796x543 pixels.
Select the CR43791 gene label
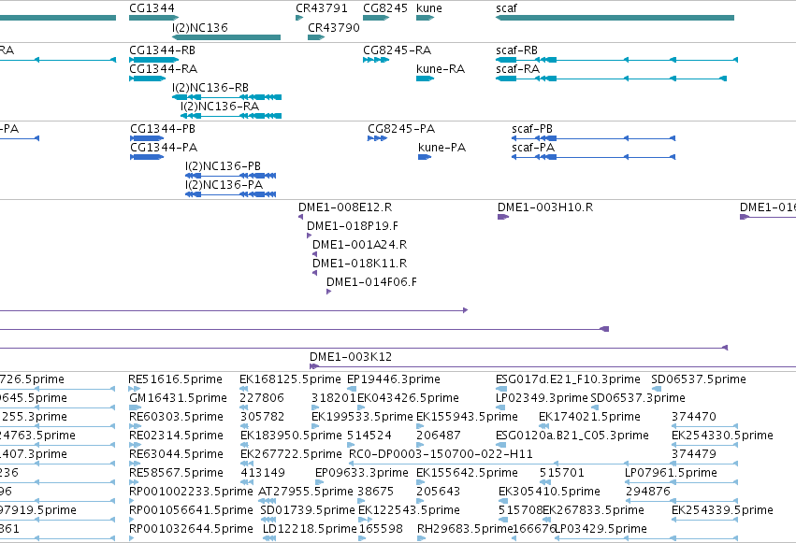[322, 8]
